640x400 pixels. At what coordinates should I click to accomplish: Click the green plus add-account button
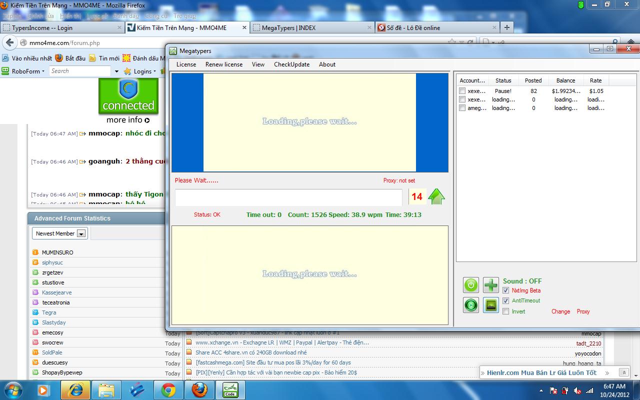tap(491, 285)
